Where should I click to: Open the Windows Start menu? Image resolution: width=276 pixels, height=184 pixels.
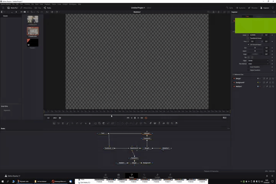point(3,181)
